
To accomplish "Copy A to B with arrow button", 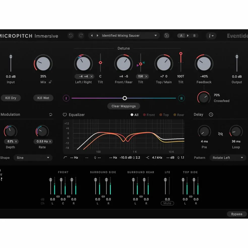I will 188,36.
